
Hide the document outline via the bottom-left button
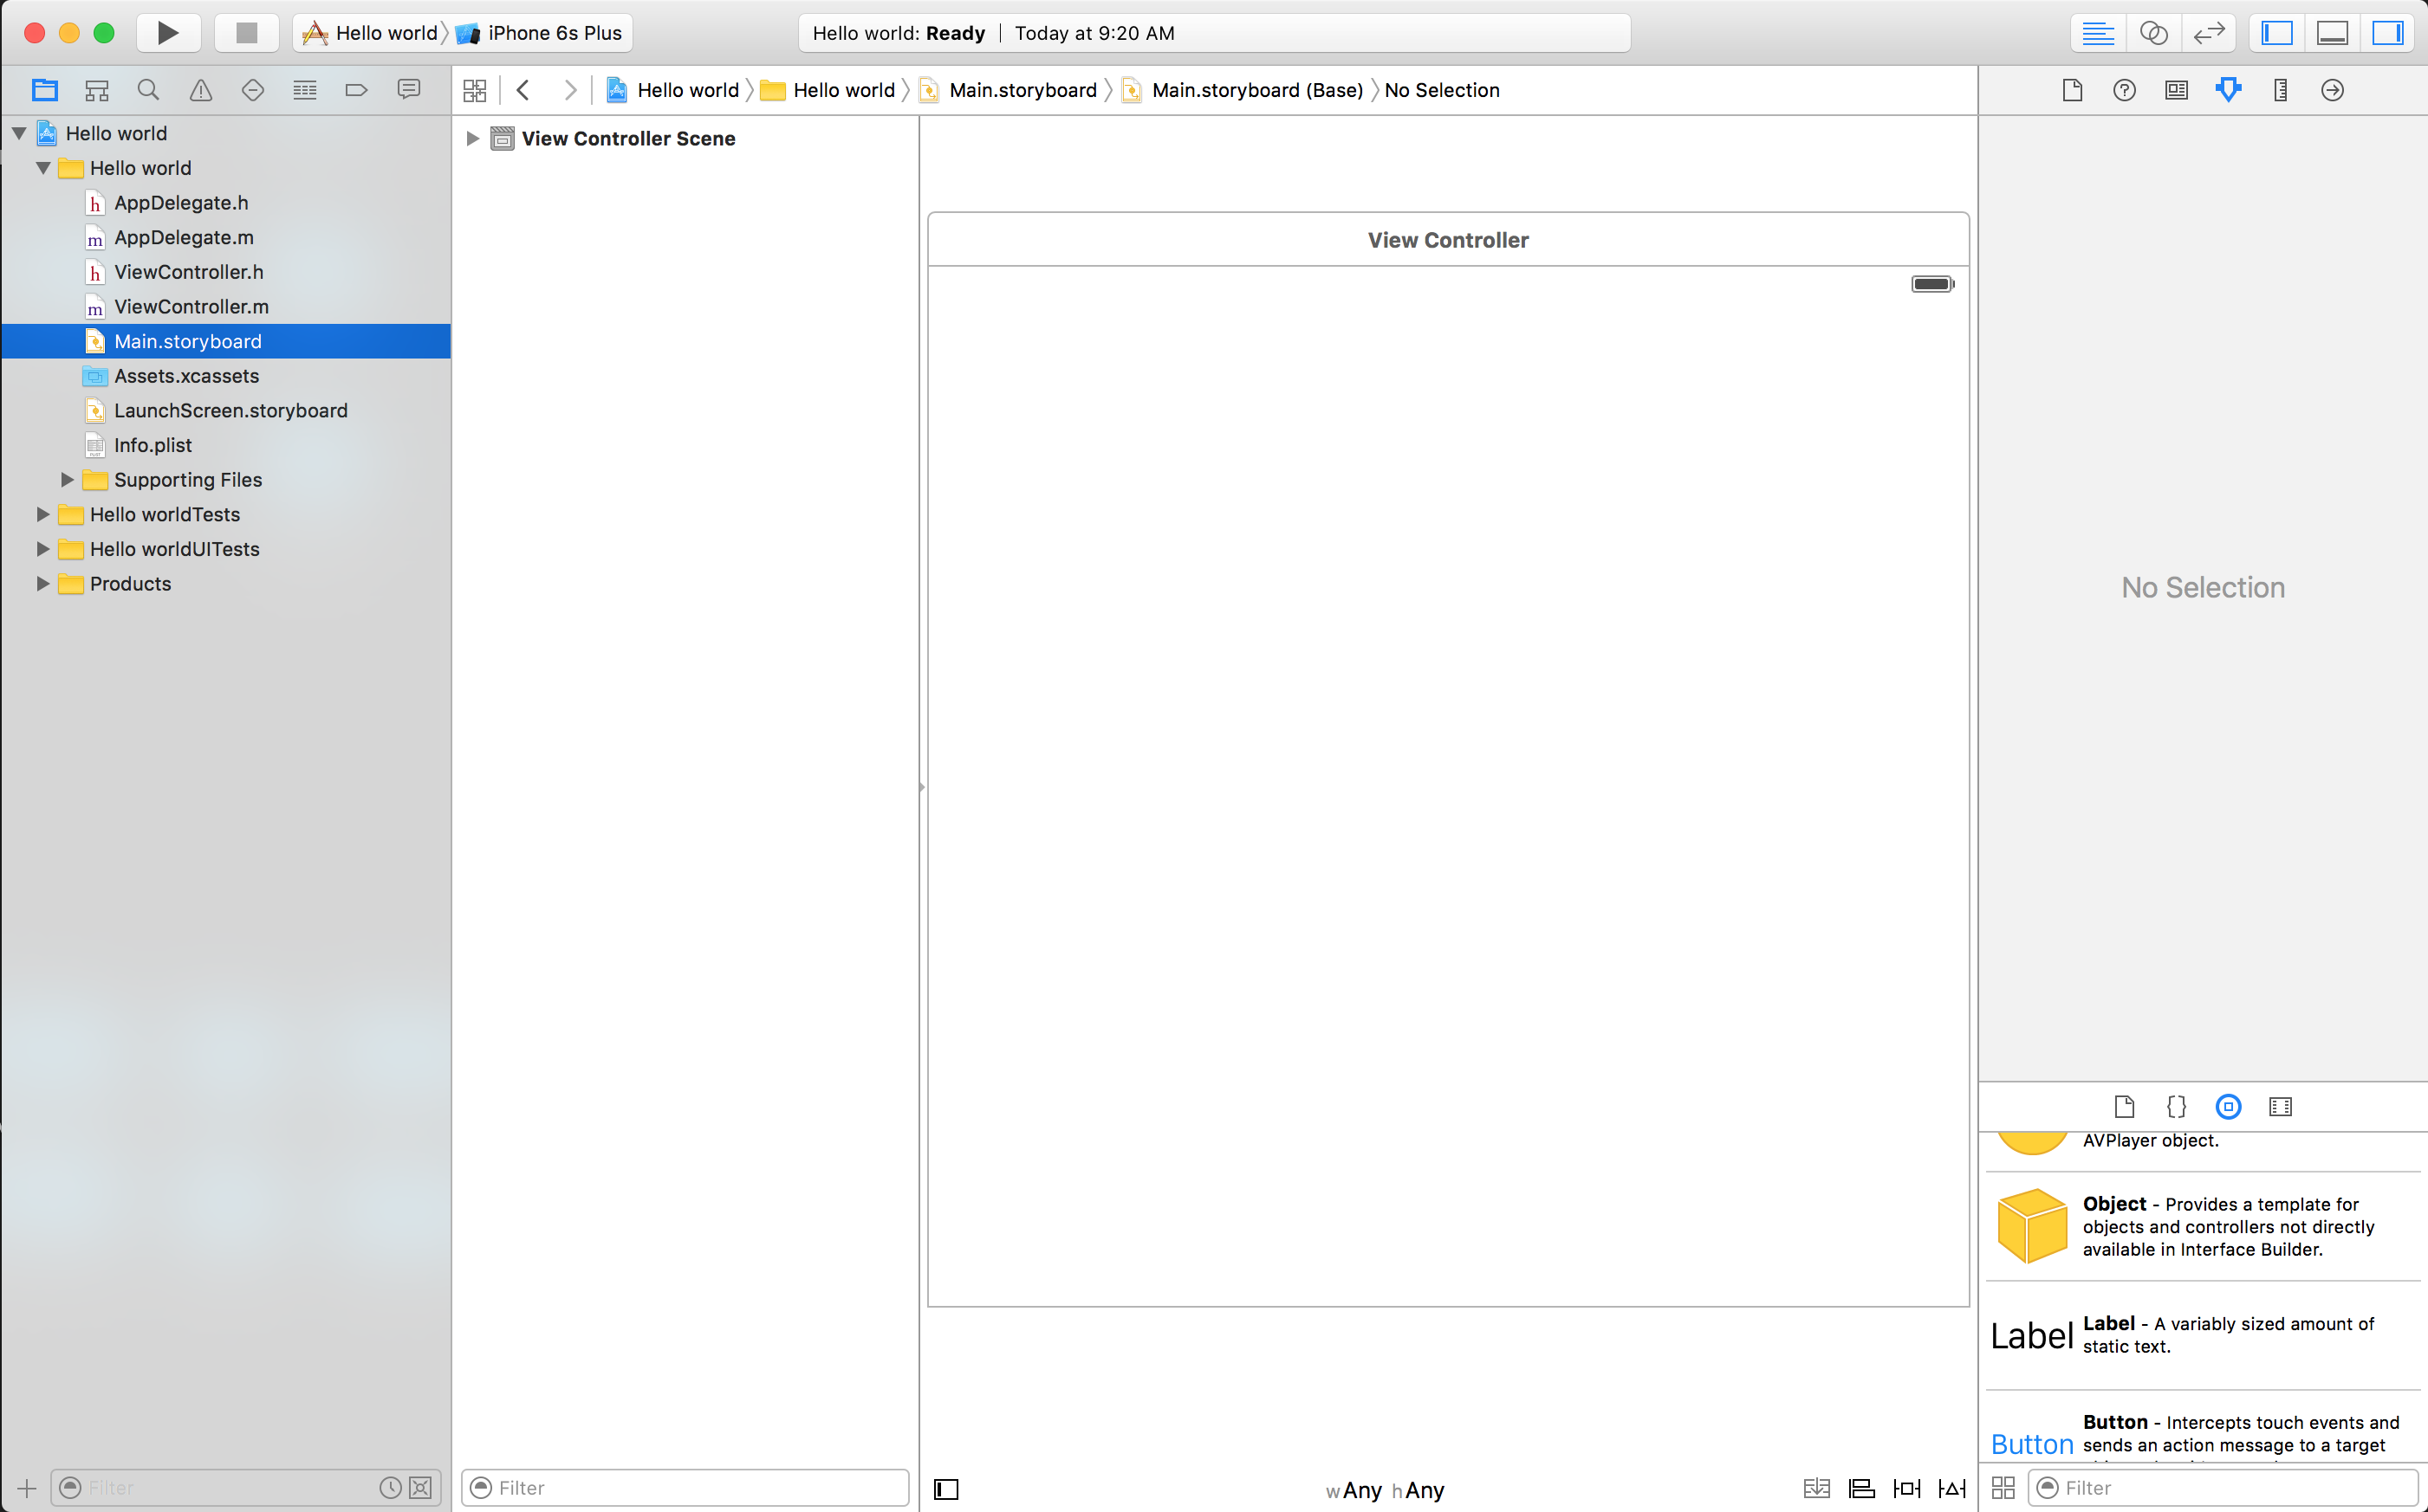click(x=945, y=1489)
